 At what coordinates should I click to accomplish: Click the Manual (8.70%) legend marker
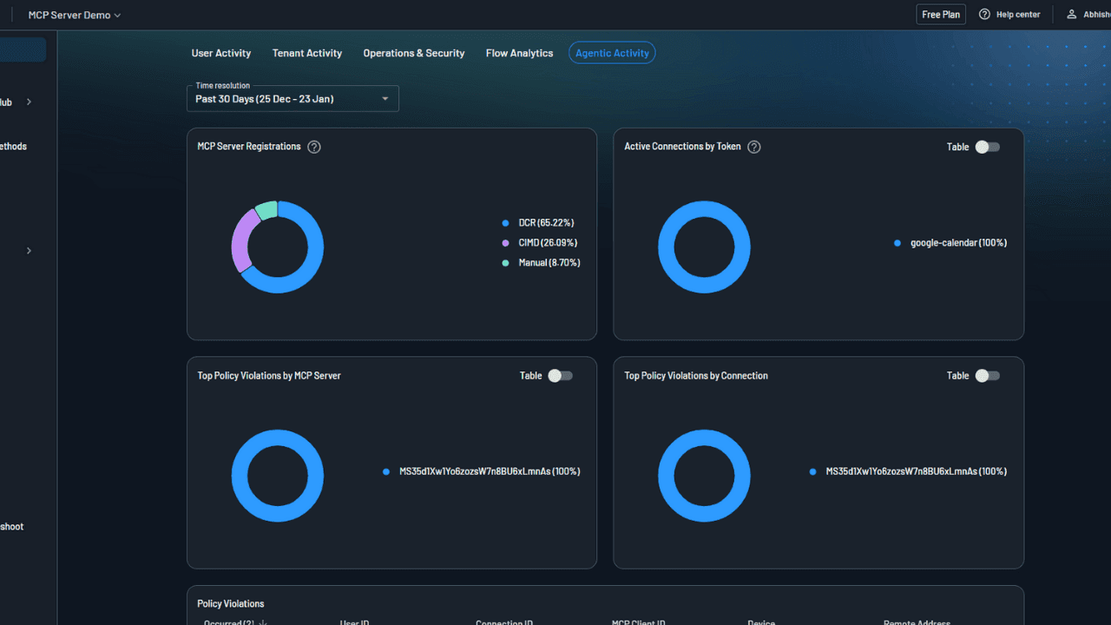pos(506,262)
